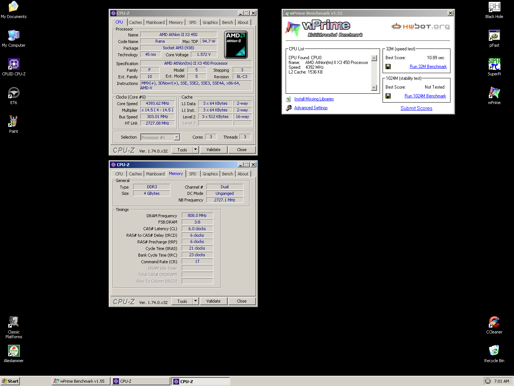This screenshot has width=514, height=386.
Task: Open Bench tab in top CPU-Z window
Action: (228, 22)
